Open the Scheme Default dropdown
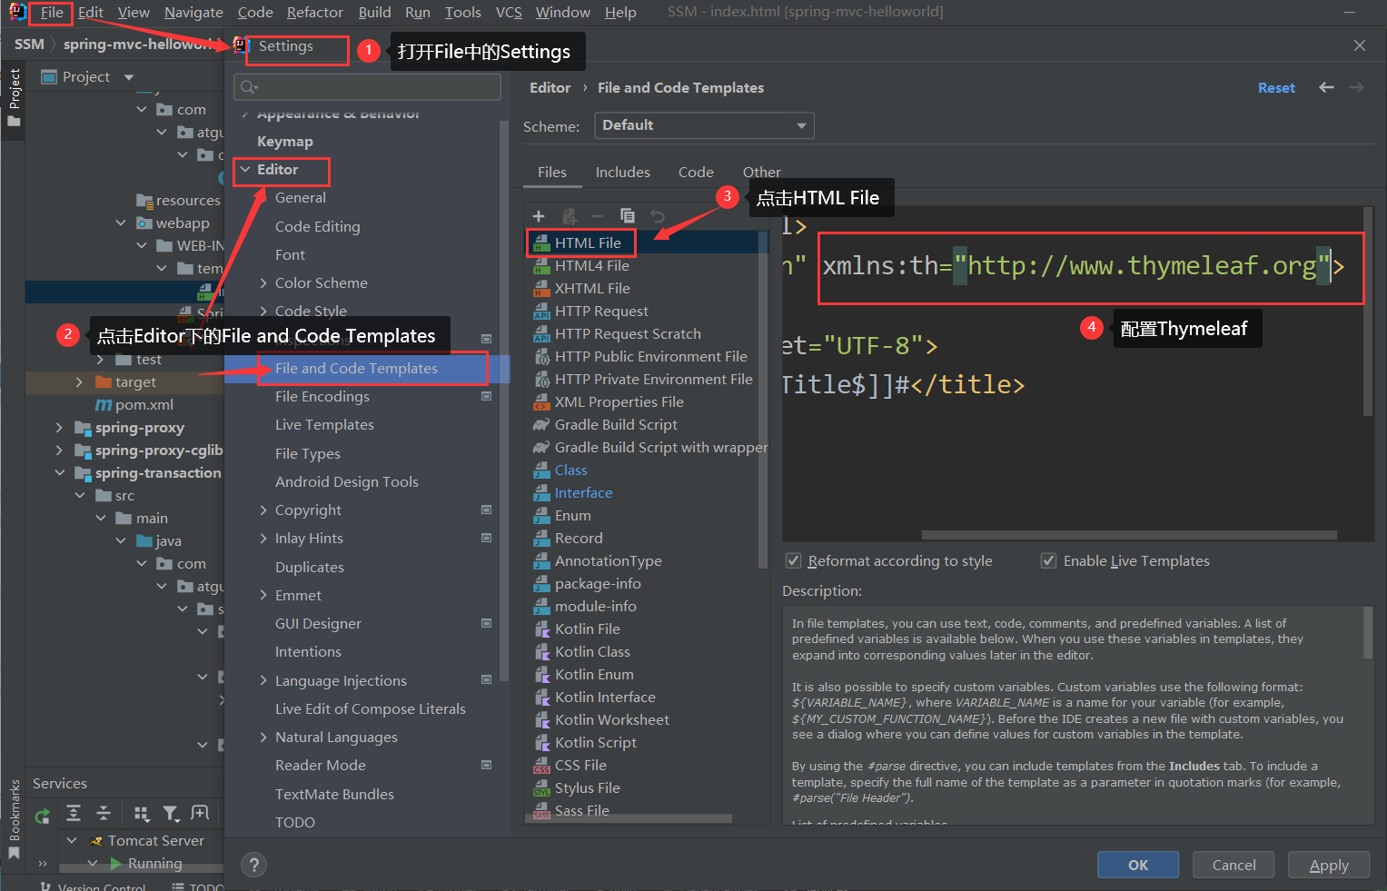The height and width of the screenshot is (891, 1387). [x=704, y=125]
